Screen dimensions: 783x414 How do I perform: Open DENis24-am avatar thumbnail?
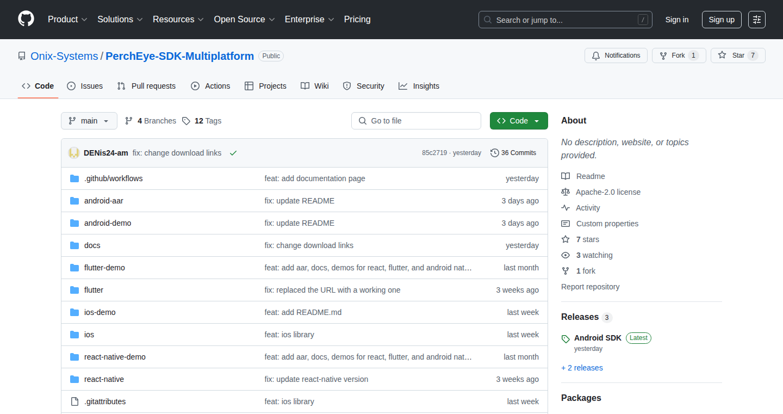click(x=74, y=153)
